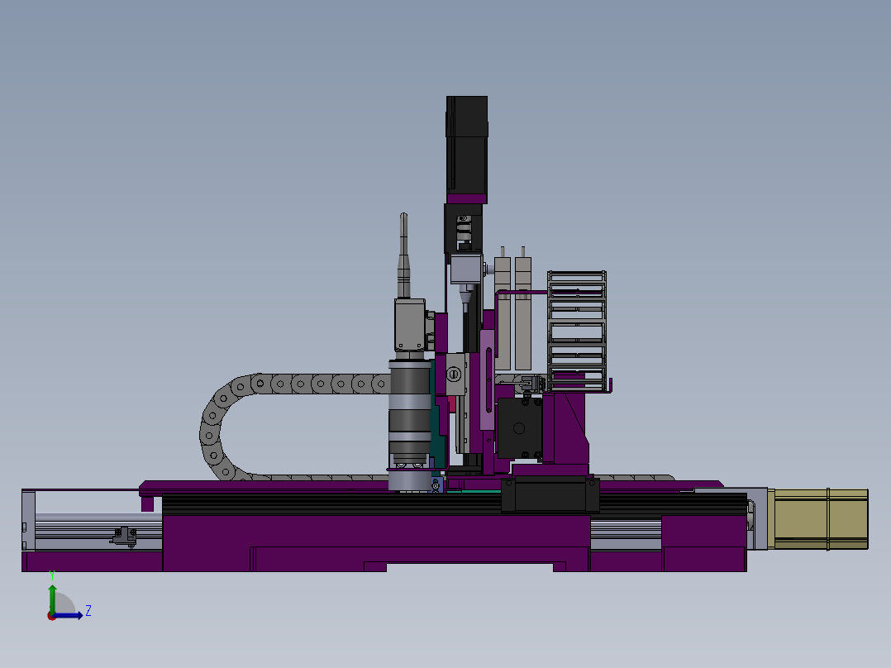This screenshot has width=891, height=668.
Task: Select the gray nozzle block beneath the coupling
Action: pyautogui.click(x=466, y=269)
